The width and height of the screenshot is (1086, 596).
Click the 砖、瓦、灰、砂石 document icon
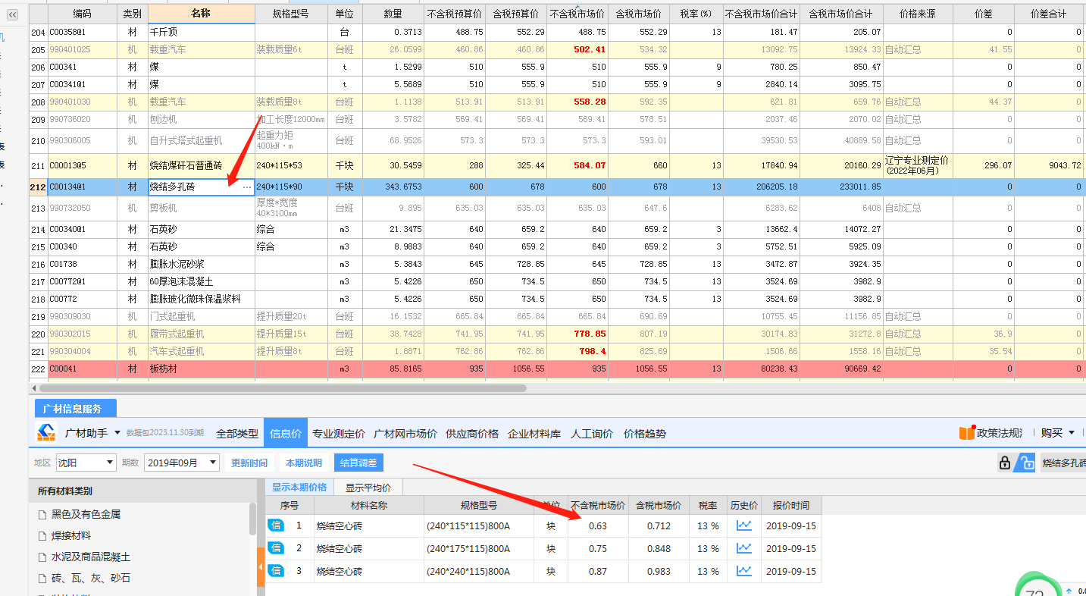[42, 578]
